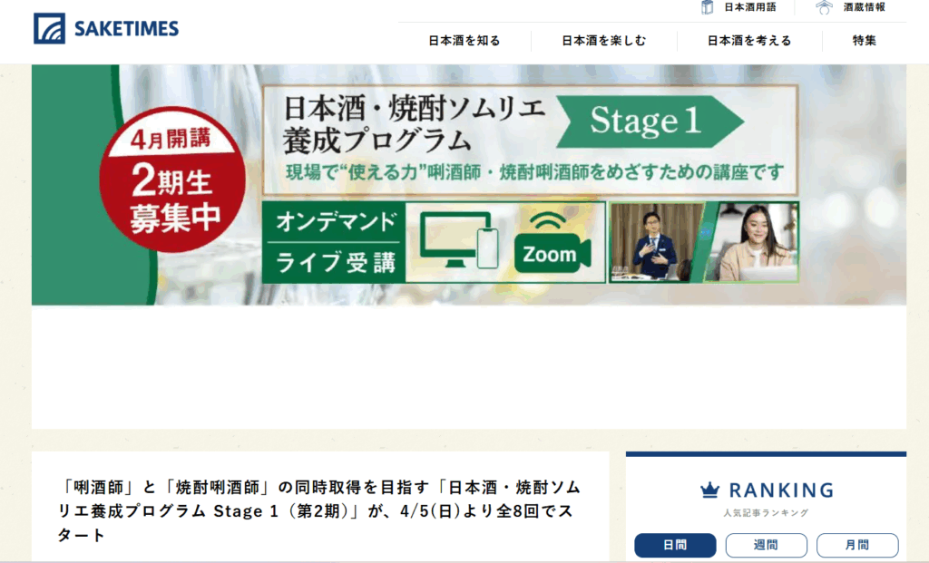Expand the 日本酒を考える menu
The height and width of the screenshot is (563, 929).
pyautogui.click(x=749, y=41)
